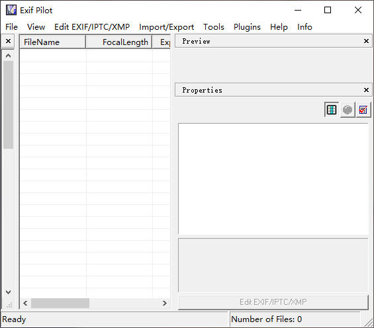
Task: Click the Number of Files: 0 status text
Action: click(x=266, y=319)
